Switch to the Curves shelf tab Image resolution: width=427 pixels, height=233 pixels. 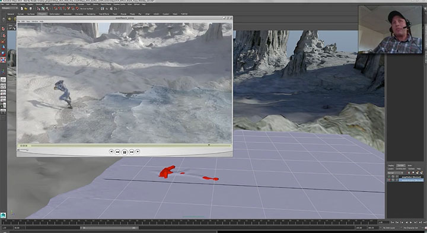coord(20,14)
